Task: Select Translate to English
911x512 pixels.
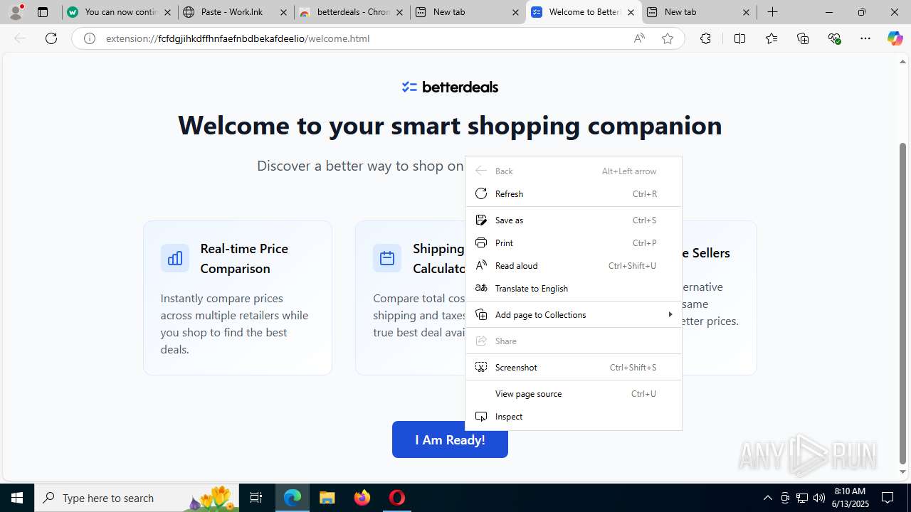Action: point(574,288)
